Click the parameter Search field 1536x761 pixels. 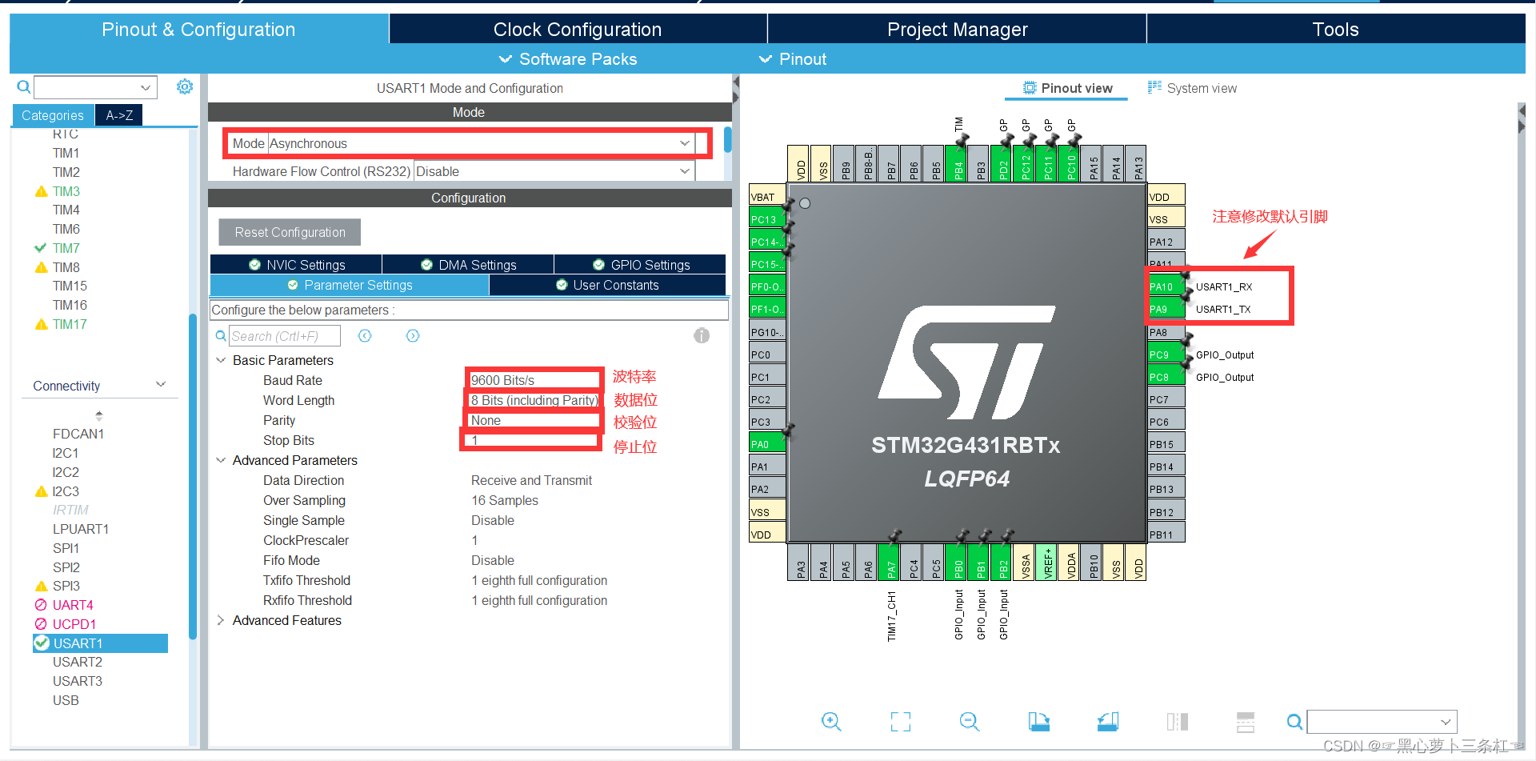(285, 336)
